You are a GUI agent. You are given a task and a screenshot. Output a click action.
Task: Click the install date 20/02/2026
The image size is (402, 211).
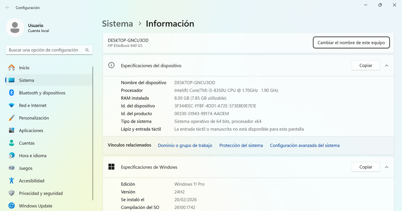(x=186, y=200)
